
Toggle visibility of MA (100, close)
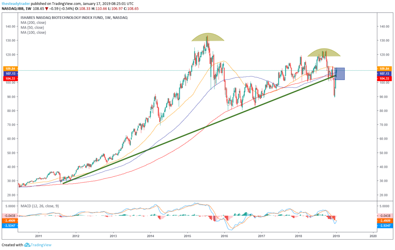(x=34, y=32)
